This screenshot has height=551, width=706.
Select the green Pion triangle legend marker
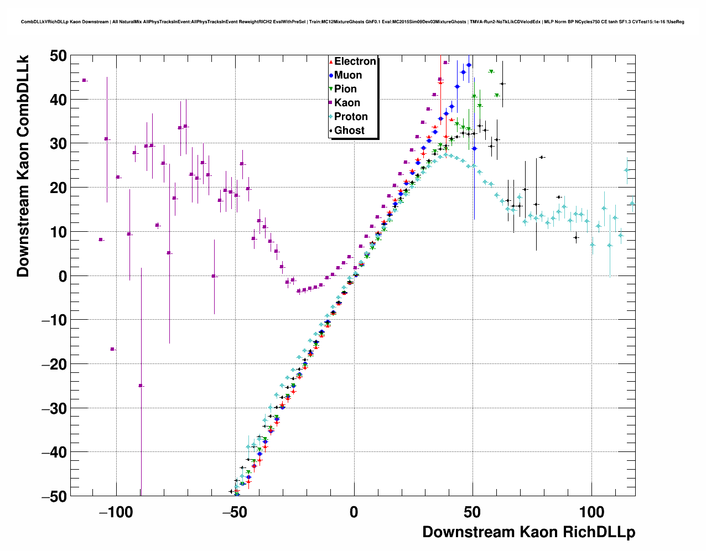click(331, 89)
